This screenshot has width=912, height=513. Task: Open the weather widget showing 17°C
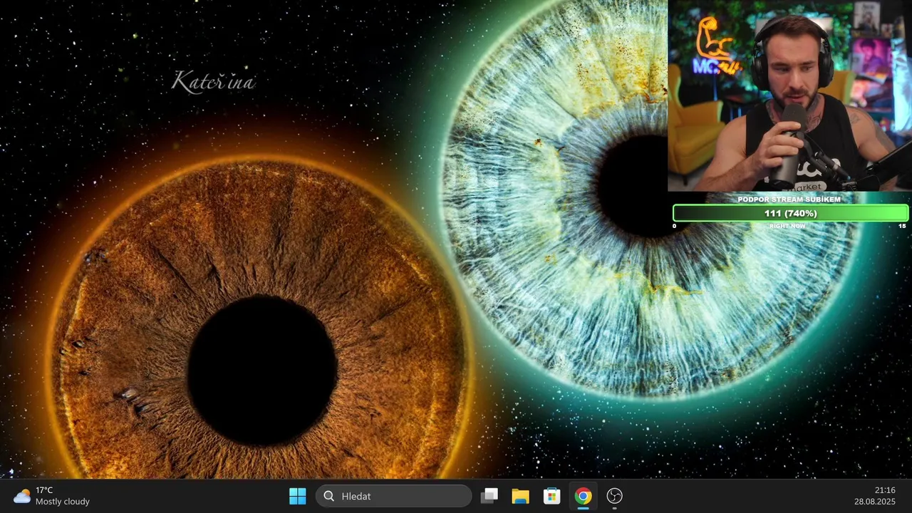(x=52, y=496)
